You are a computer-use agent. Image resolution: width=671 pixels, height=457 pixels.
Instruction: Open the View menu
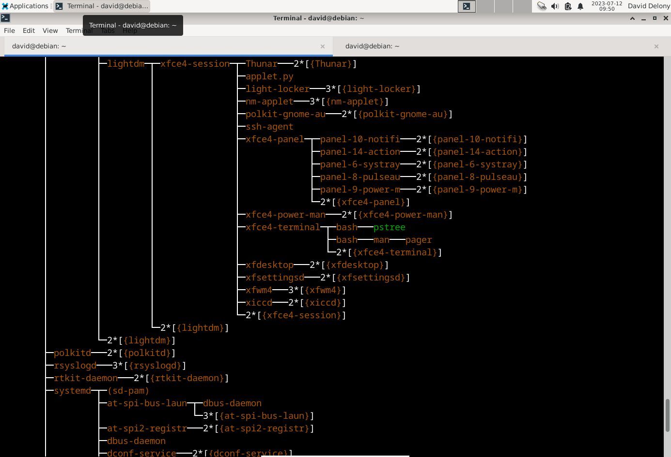[50, 30]
